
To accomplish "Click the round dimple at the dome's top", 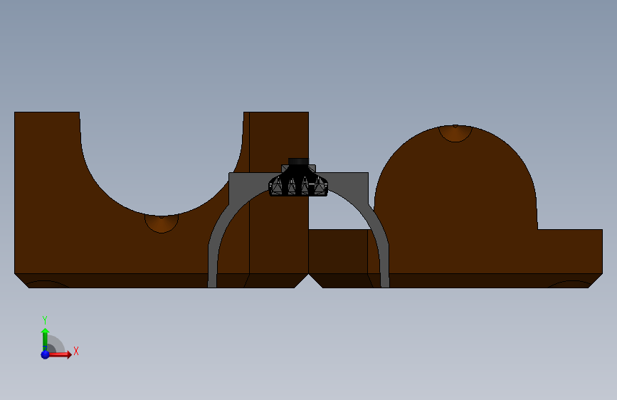I will [x=455, y=133].
